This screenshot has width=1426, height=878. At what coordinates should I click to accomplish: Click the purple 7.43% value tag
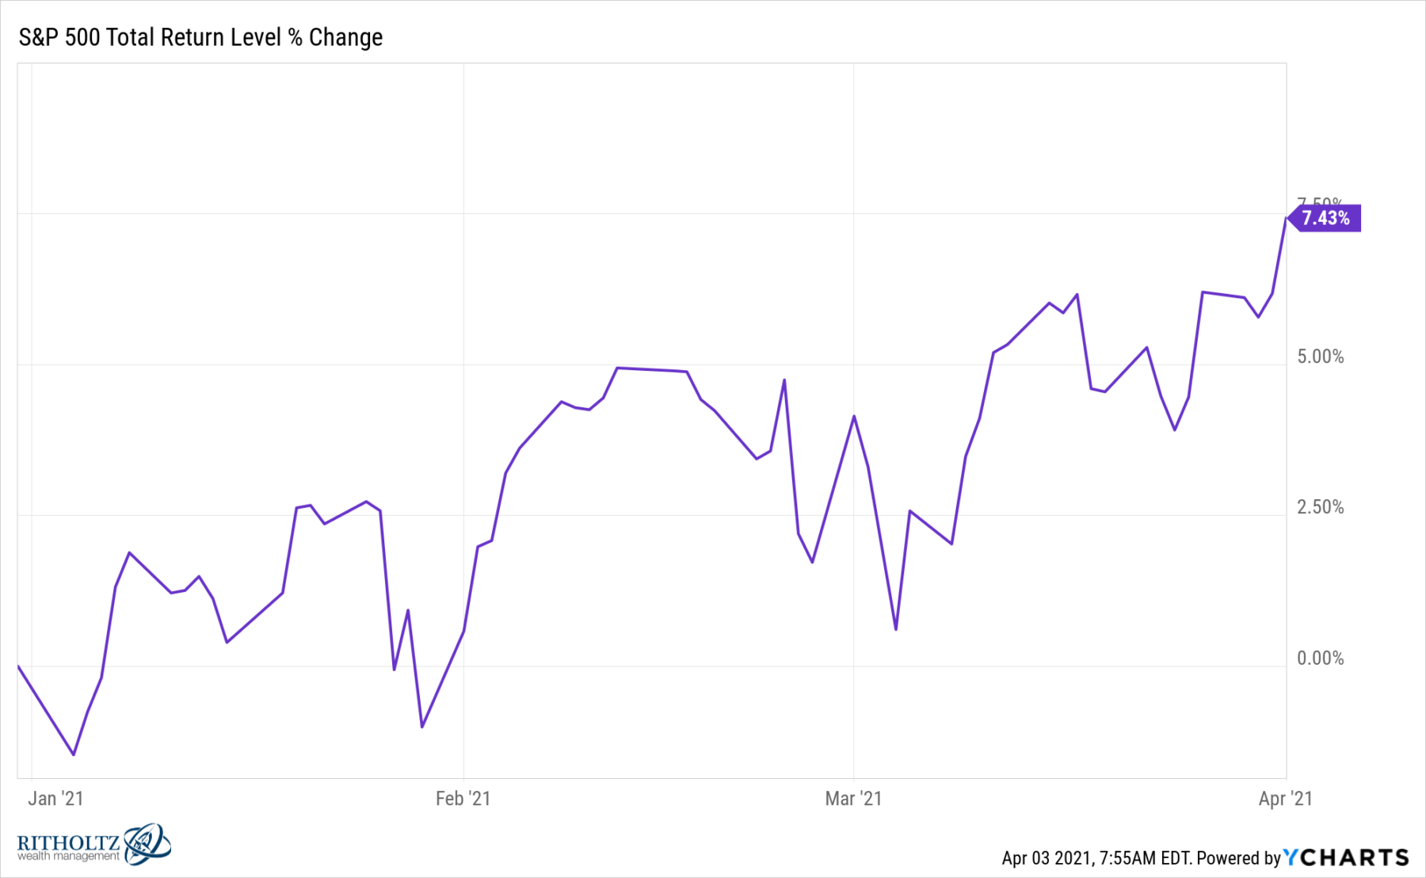[x=1325, y=218]
